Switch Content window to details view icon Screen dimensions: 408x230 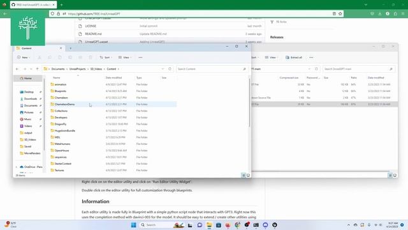coord(244,176)
